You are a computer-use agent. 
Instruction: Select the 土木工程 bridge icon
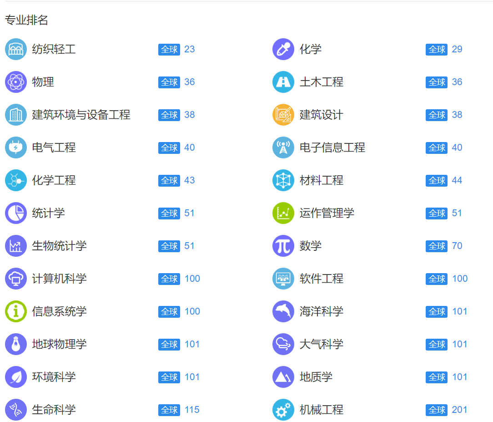point(283,82)
